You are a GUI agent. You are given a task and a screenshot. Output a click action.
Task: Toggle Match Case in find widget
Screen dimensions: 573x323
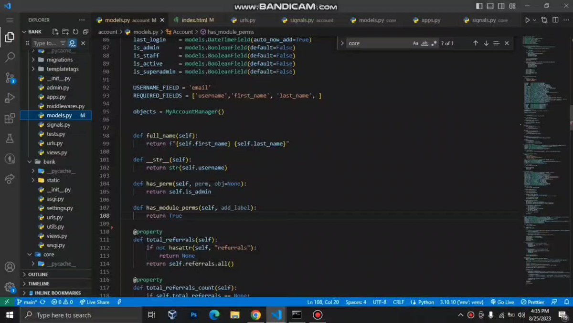(x=415, y=43)
